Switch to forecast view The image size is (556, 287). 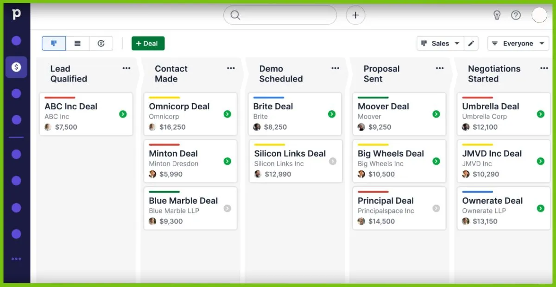(101, 44)
